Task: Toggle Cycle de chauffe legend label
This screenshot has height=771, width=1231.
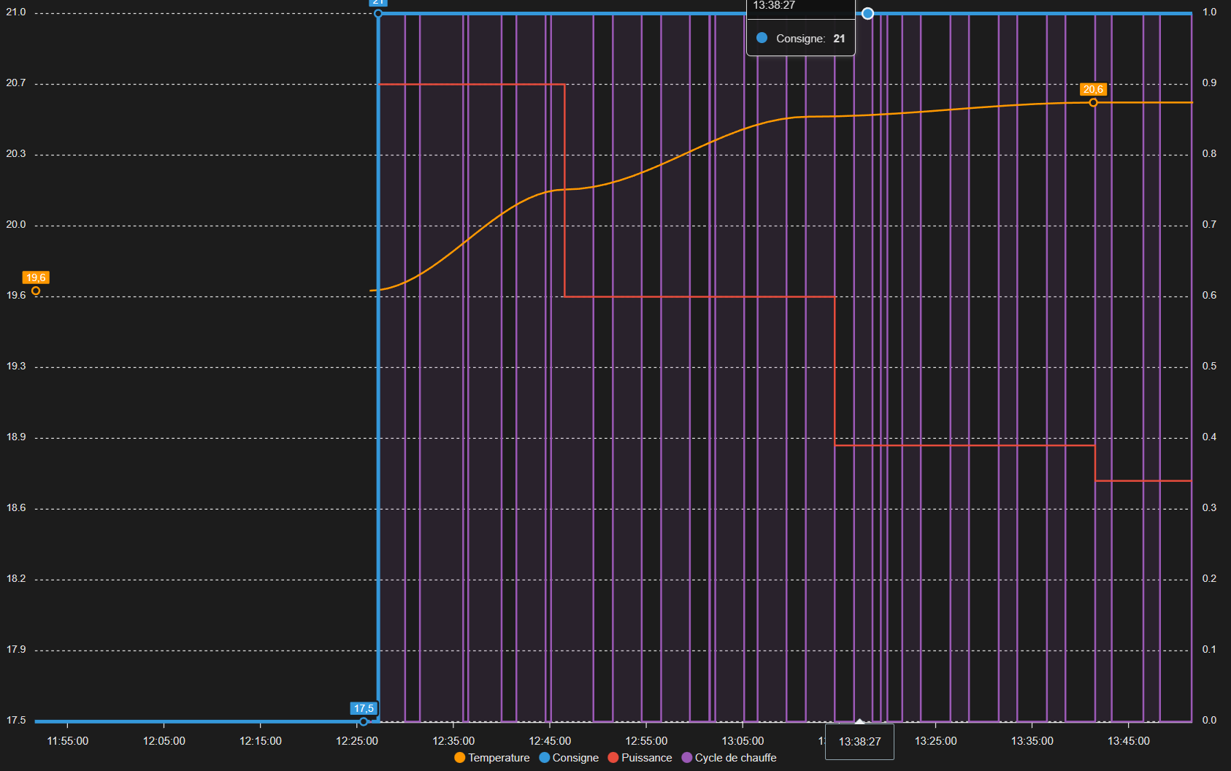Action: point(735,758)
